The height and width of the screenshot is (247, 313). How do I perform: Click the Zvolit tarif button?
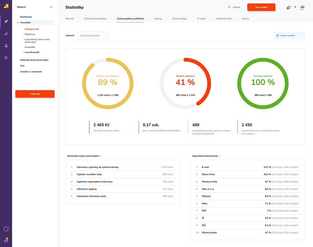click(x=35, y=94)
